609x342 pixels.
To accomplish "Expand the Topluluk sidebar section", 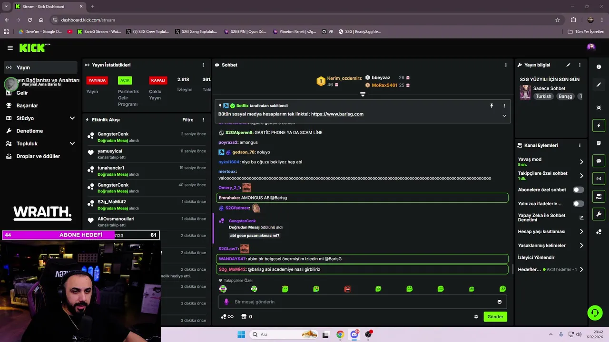I will pyautogui.click(x=72, y=143).
